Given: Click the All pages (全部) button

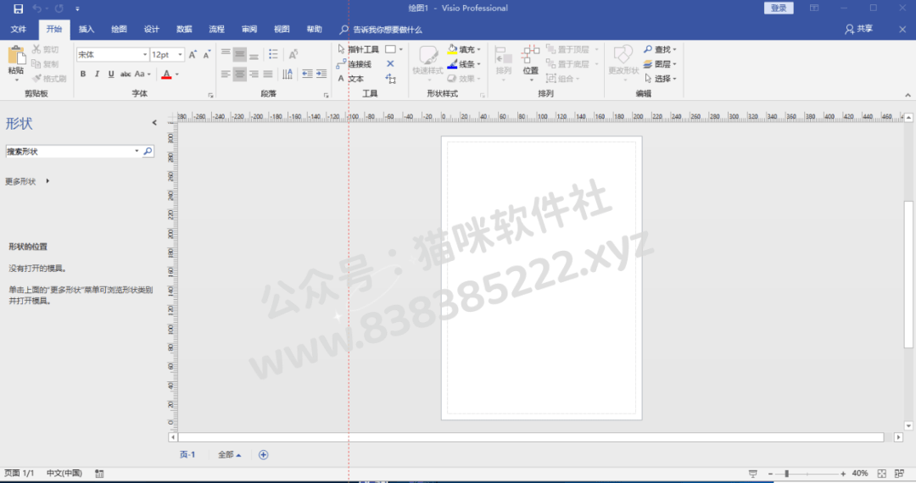Looking at the screenshot, I should [x=230, y=455].
